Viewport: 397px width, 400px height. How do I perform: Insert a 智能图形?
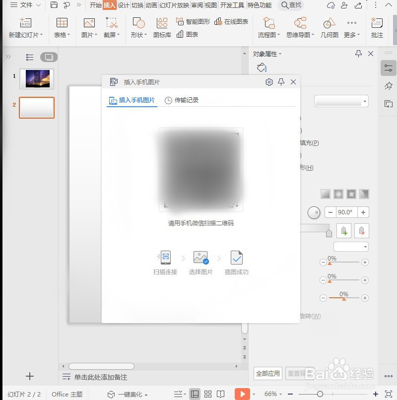(x=193, y=22)
